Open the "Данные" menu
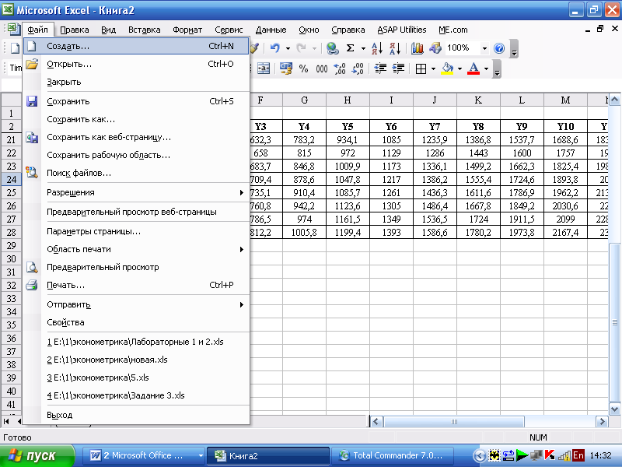This screenshot has width=622, height=467. 271,30
